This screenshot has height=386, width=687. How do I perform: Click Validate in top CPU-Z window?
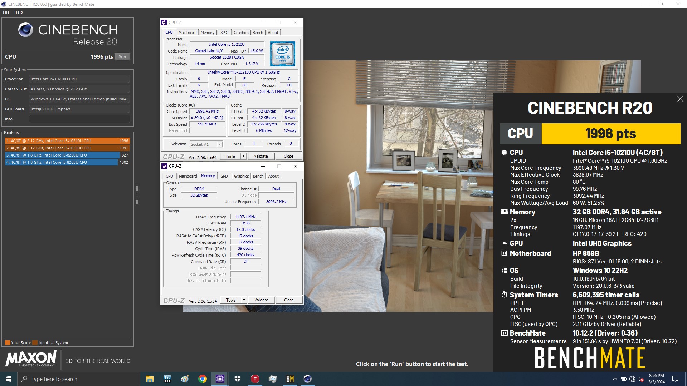click(x=261, y=156)
